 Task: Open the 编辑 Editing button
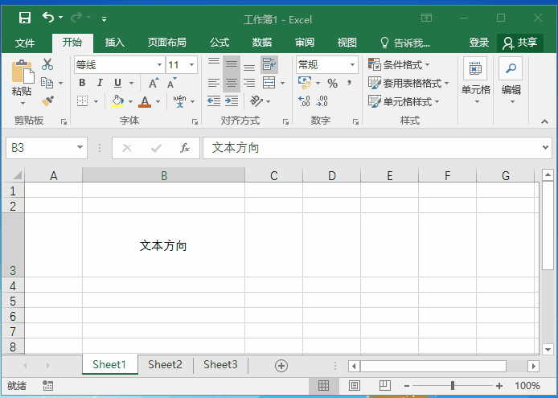tap(511, 80)
